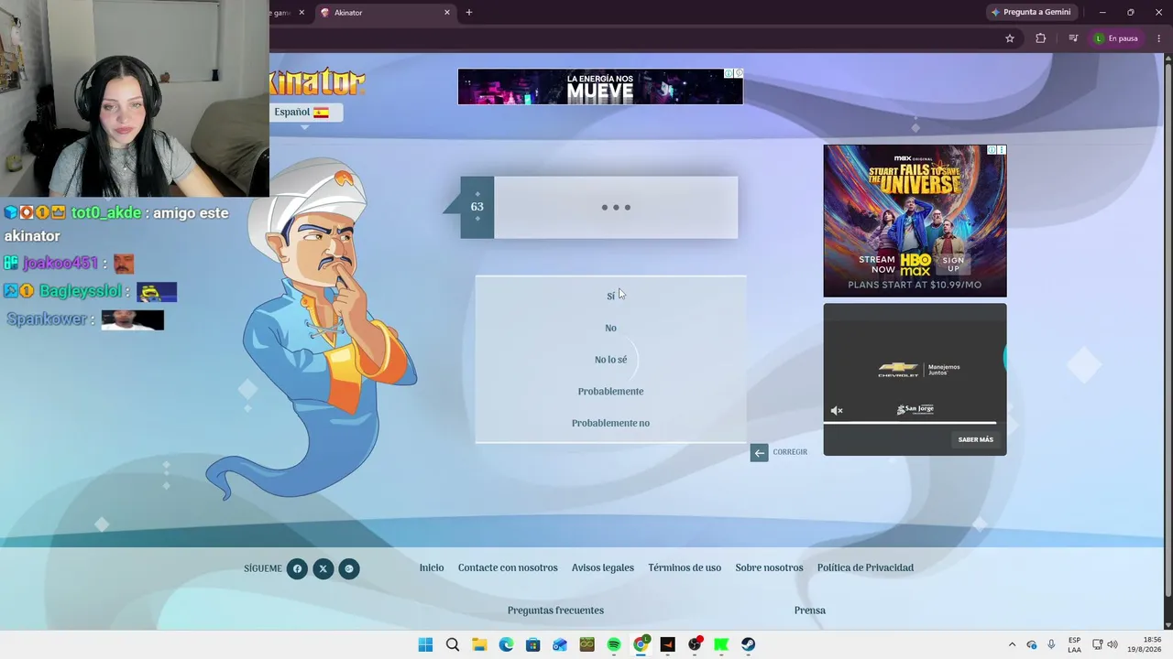
Task: Pick the 'Probablemente' answer option
Action: 610,391
